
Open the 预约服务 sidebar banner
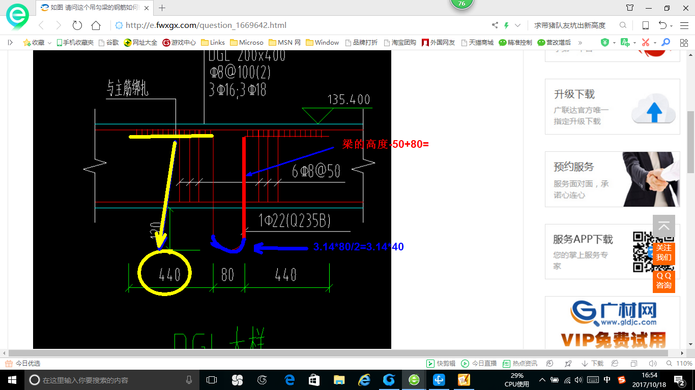coord(613,179)
